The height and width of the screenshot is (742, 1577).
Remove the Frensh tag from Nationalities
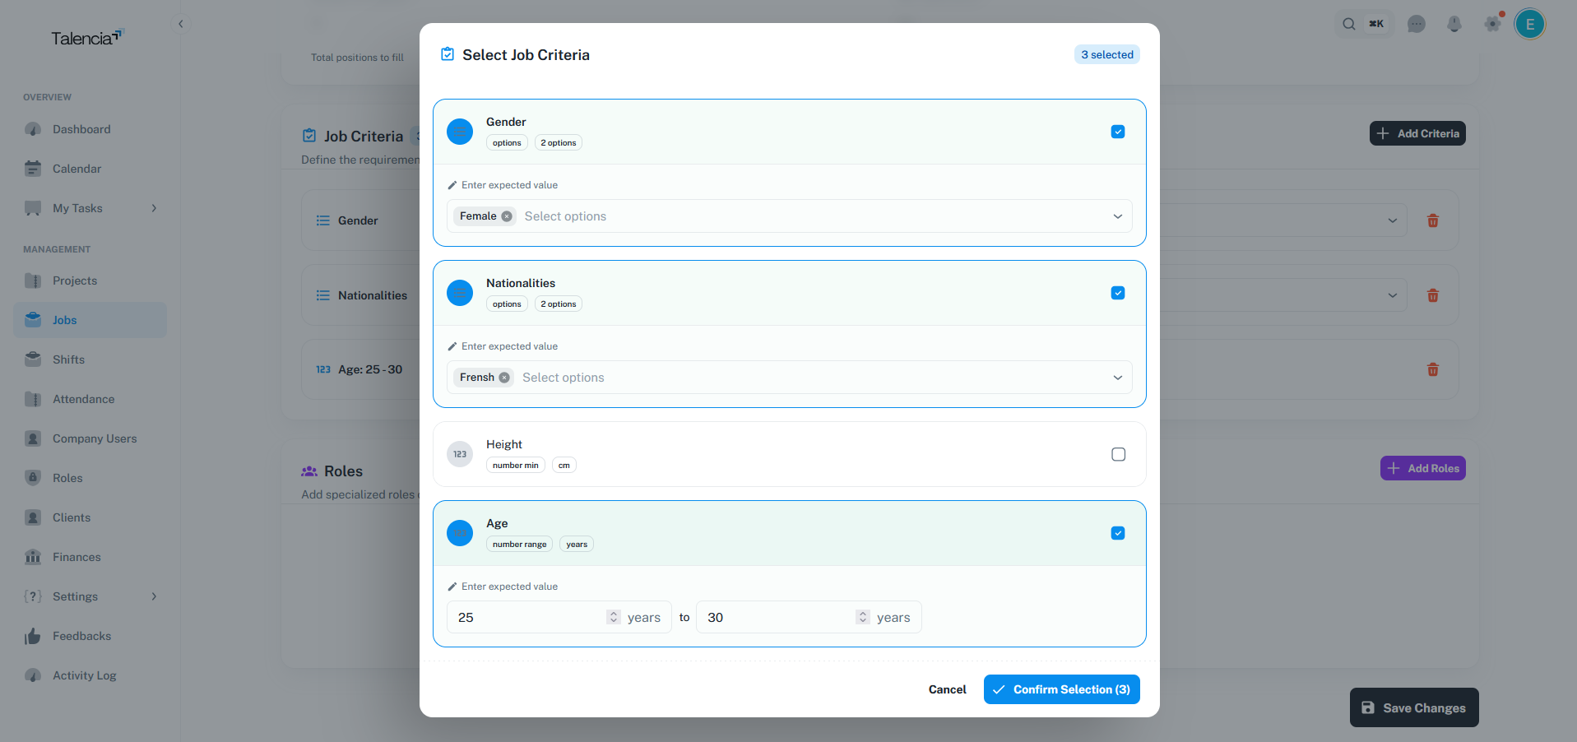pyautogui.click(x=504, y=378)
